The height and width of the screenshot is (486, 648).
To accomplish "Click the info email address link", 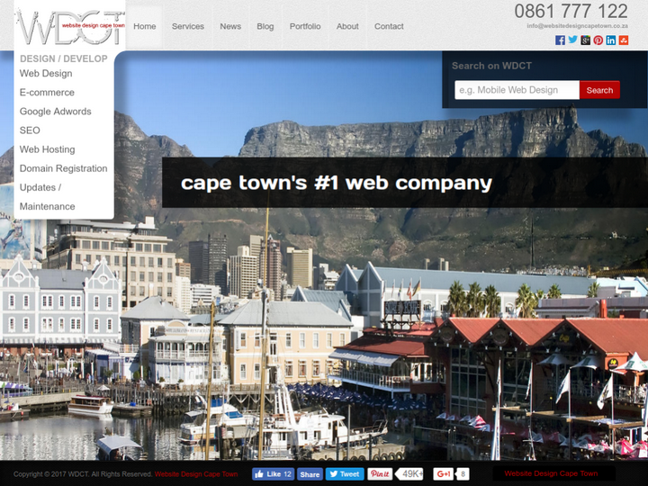I will coord(577,26).
